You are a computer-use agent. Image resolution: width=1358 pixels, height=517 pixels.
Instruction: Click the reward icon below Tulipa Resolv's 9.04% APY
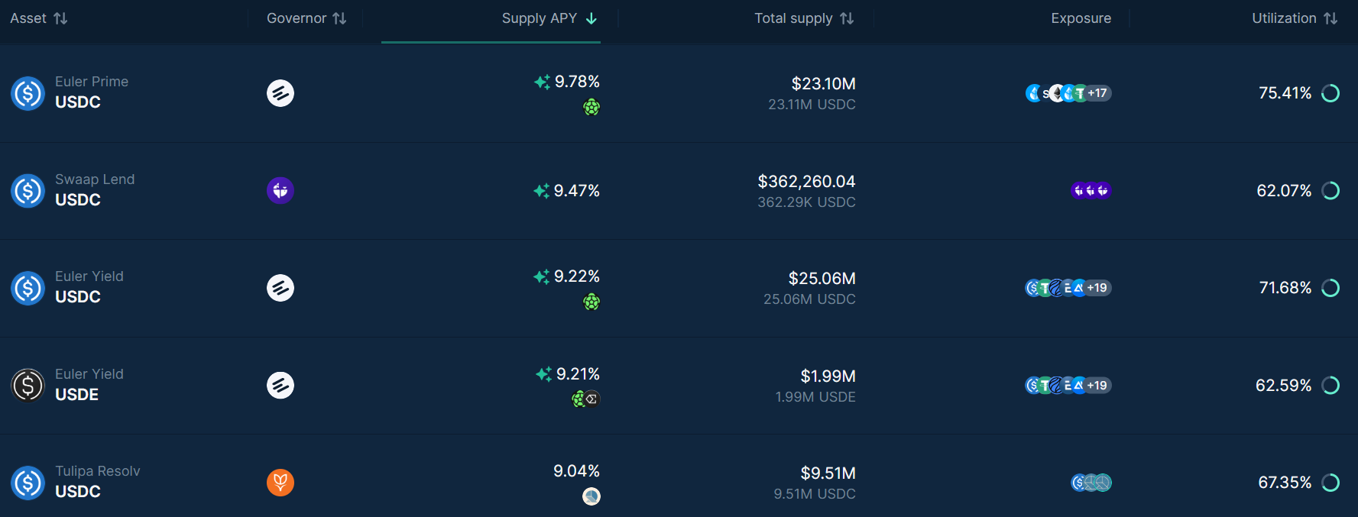click(591, 496)
